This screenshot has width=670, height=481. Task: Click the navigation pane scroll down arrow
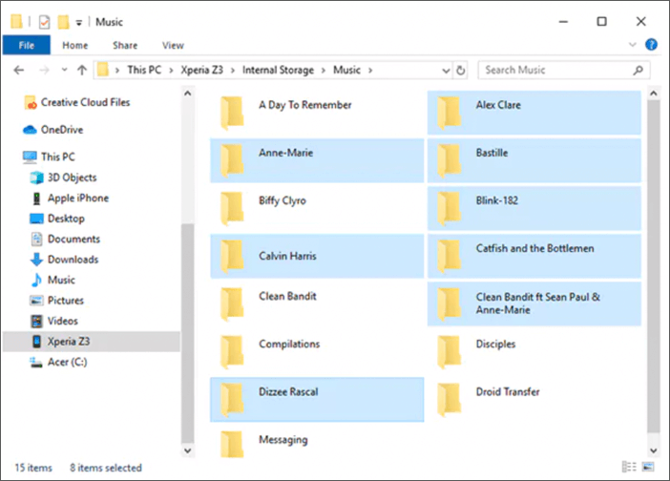tap(188, 450)
